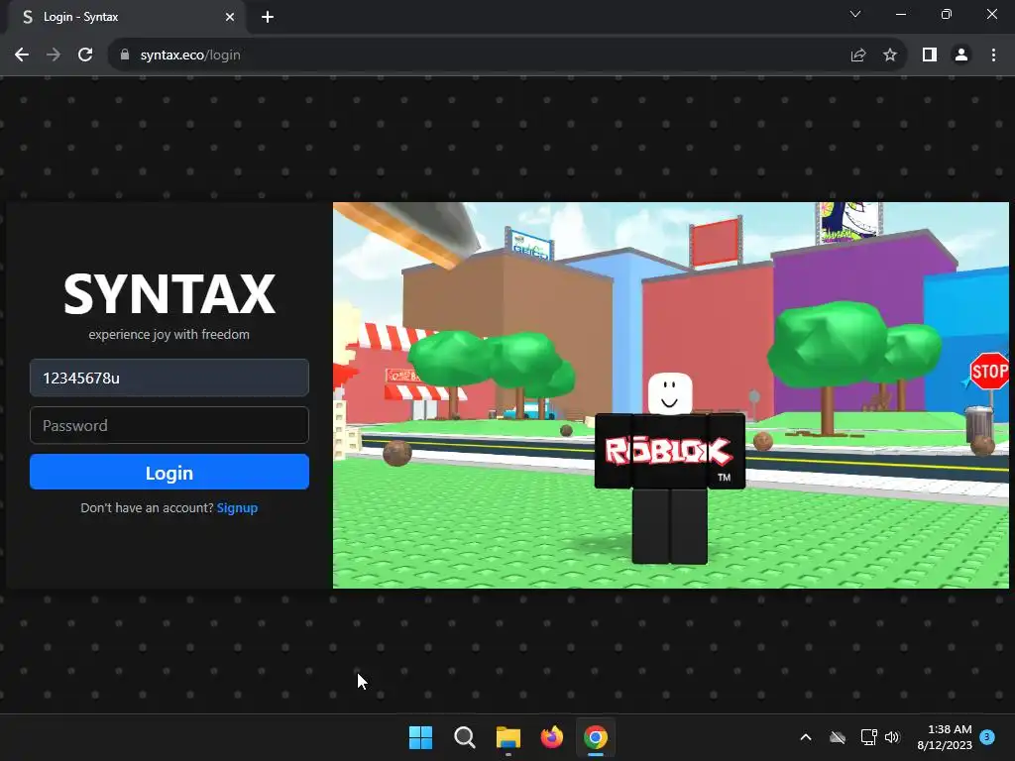
Task: Follow the Signup link
Action: [x=237, y=508]
